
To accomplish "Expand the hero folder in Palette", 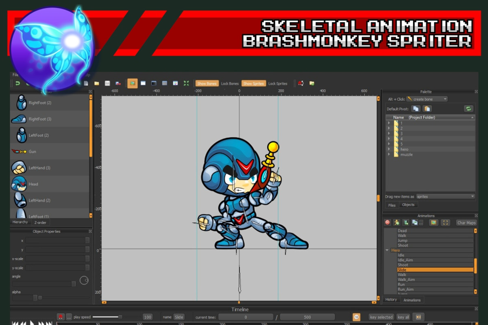I will 389,149.
